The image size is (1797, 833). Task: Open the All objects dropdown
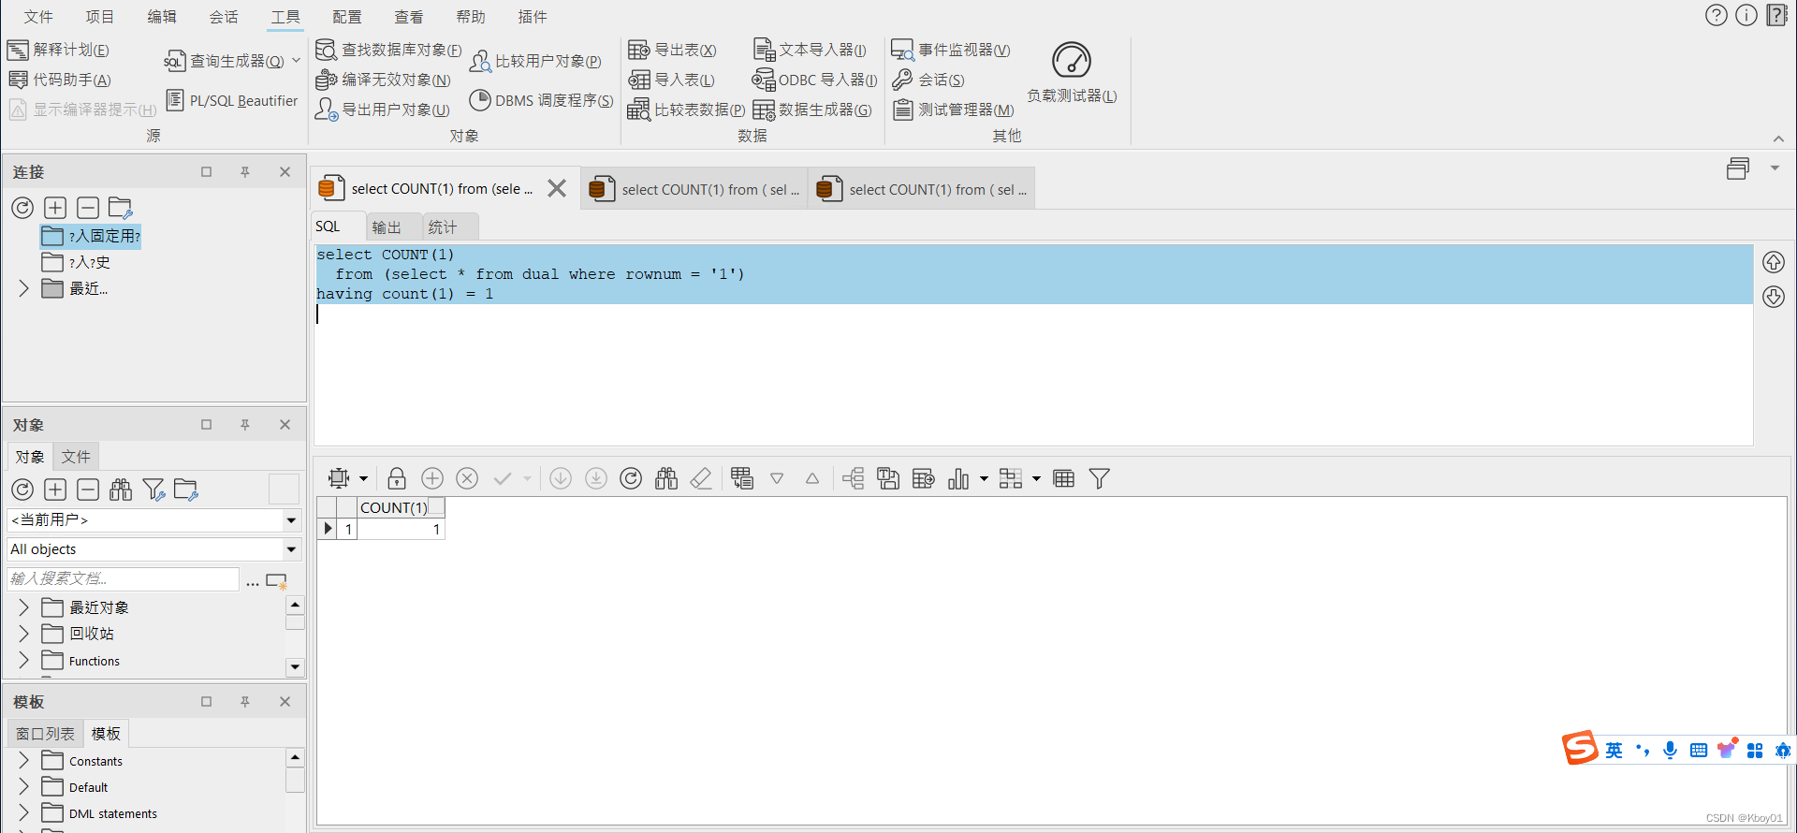click(x=291, y=549)
